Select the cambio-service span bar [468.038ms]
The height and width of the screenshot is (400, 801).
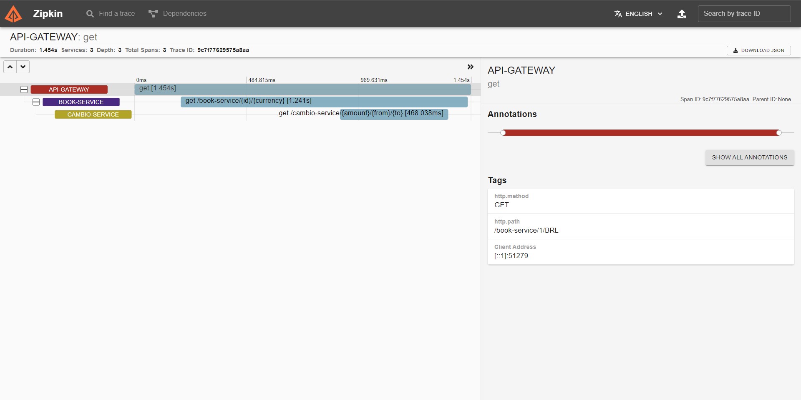point(394,114)
